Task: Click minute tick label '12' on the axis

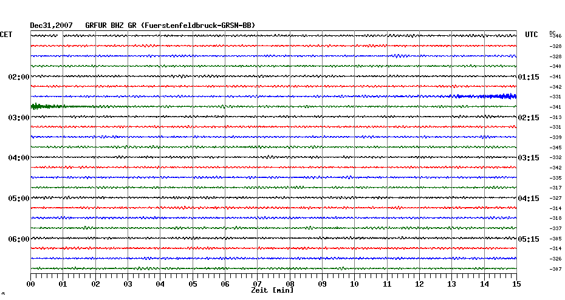Action: click(419, 284)
